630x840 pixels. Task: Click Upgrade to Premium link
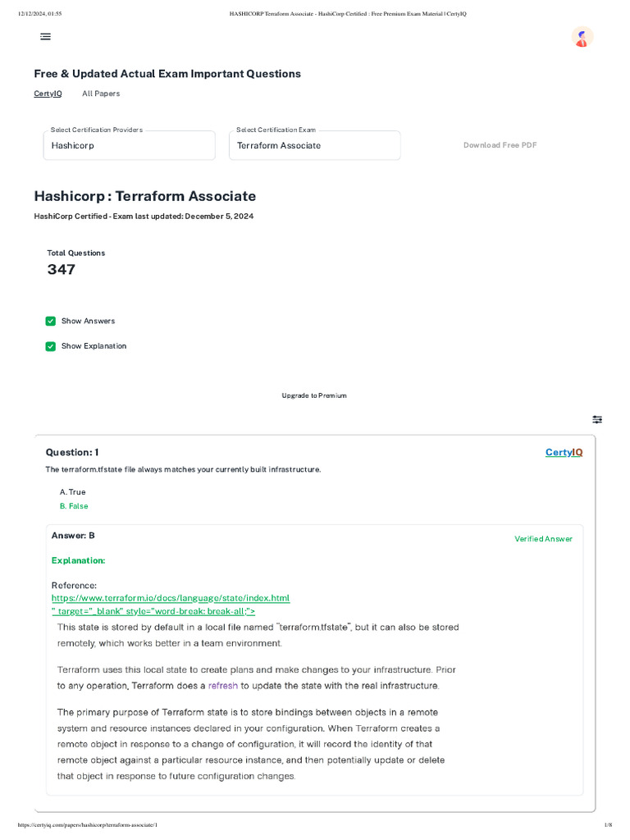[314, 395]
